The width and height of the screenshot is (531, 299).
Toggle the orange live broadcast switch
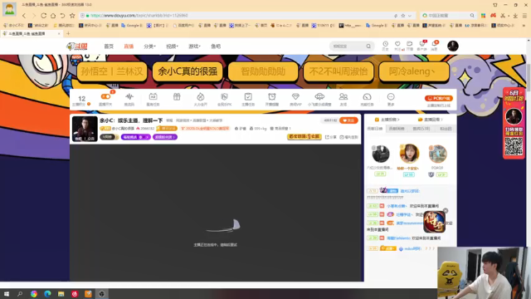[105, 96]
